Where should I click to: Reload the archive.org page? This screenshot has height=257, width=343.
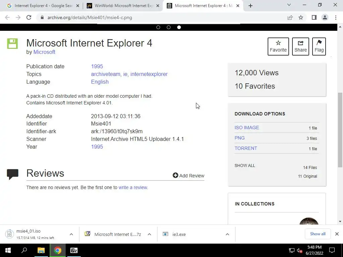click(29, 17)
